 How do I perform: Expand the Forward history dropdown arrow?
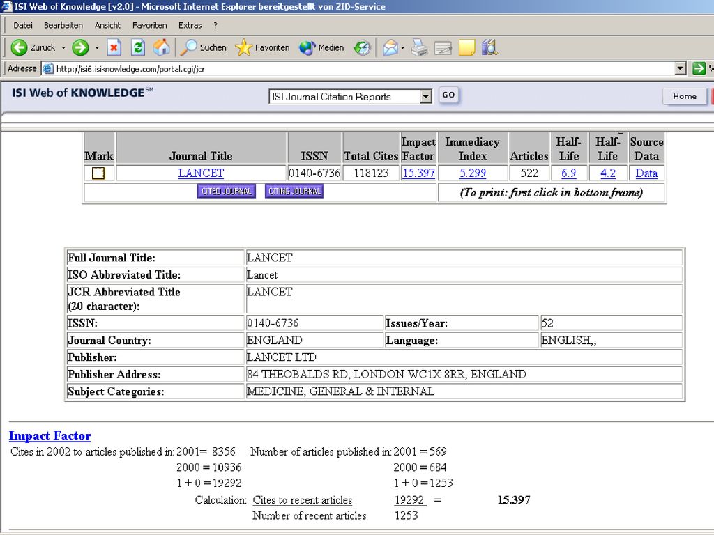pyautogui.click(x=97, y=47)
